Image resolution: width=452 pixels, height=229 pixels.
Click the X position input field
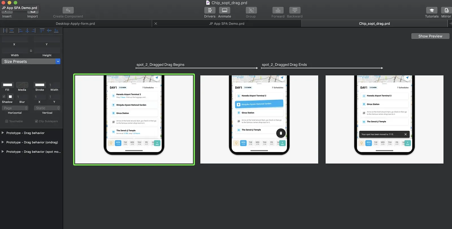15,39
